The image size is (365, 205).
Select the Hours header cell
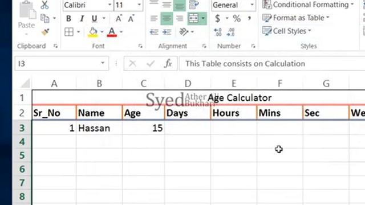click(x=234, y=113)
